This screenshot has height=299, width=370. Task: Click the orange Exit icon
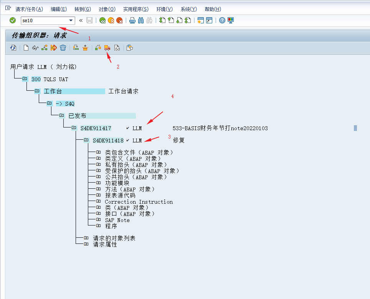[x=111, y=21]
